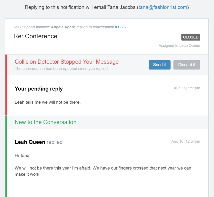Click the Send it button

click(159, 65)
